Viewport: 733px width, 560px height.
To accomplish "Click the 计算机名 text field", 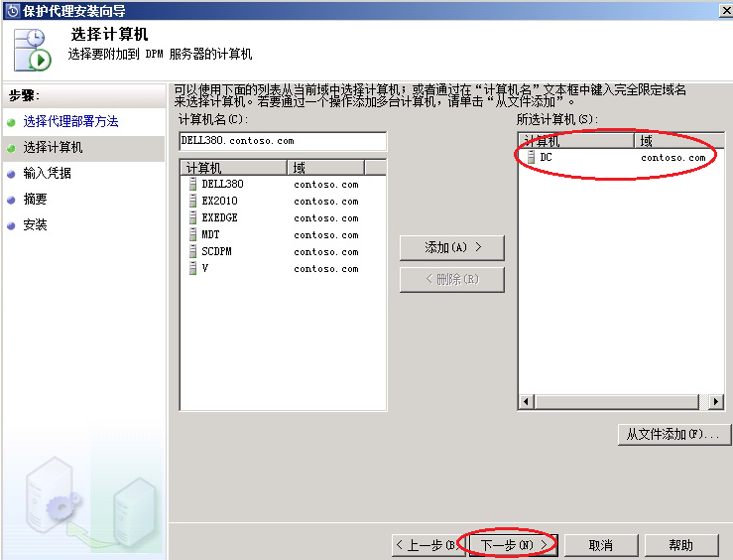I will coord(283,141).
